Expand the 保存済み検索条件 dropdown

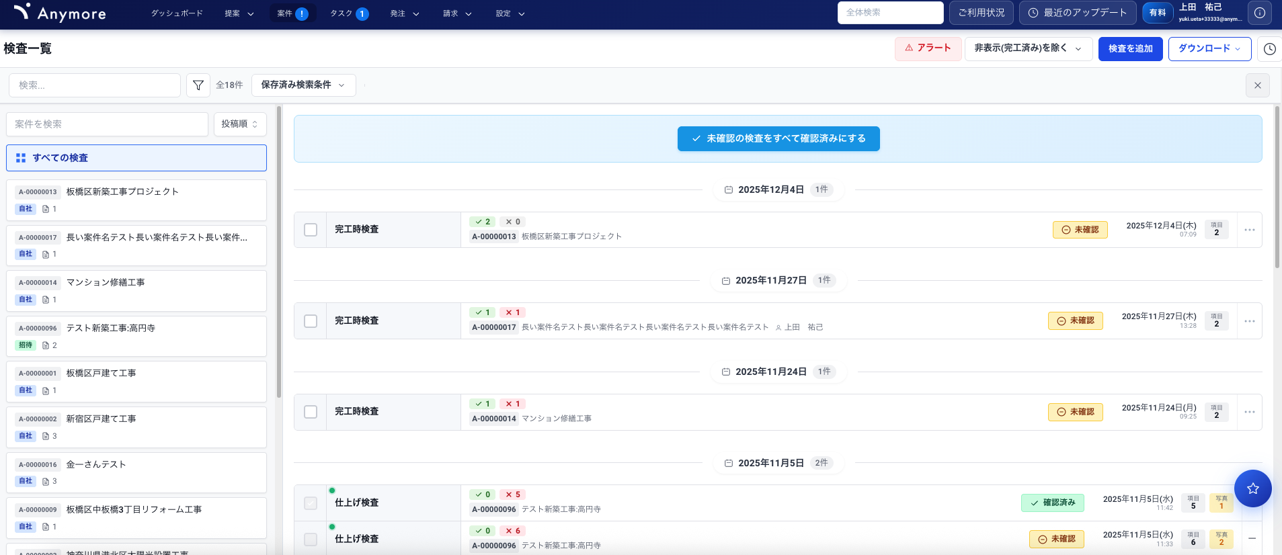[303, 85]
